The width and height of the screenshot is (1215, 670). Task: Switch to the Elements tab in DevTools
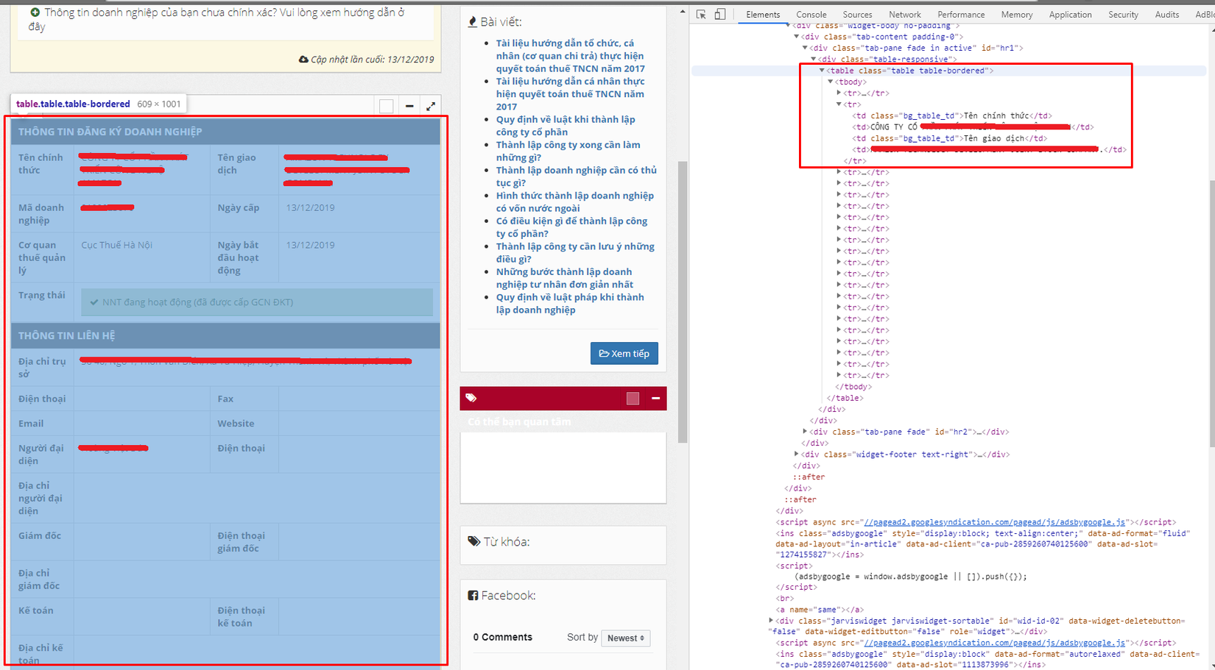(763, 15)
